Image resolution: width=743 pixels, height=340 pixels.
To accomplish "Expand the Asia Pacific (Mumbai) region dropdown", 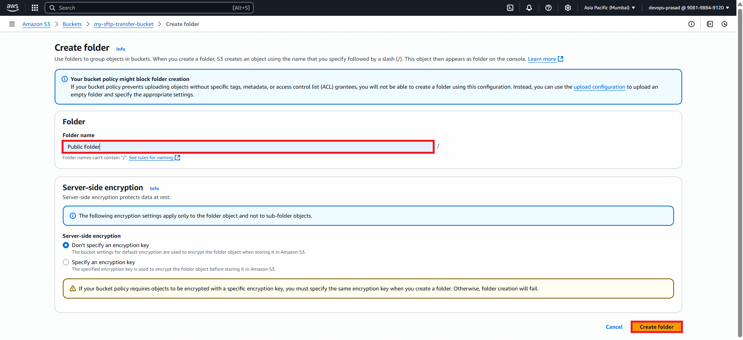I will pos(609,8).
